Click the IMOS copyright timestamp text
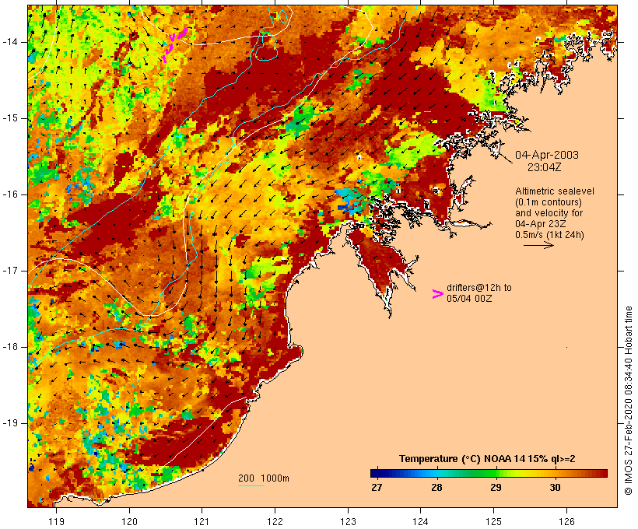Viewport: 638px width, 529px height. (x=628, y=401)
